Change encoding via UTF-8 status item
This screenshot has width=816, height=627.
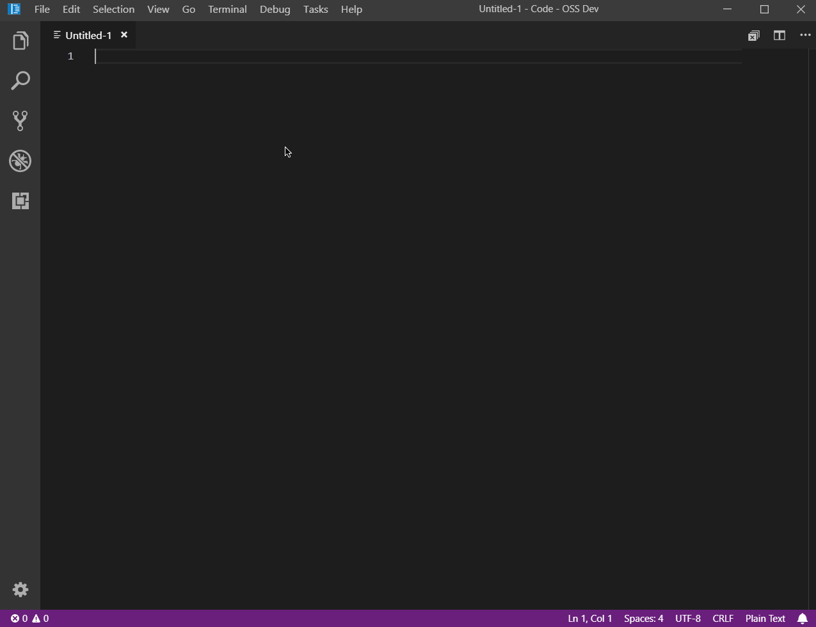pos(688,618)
